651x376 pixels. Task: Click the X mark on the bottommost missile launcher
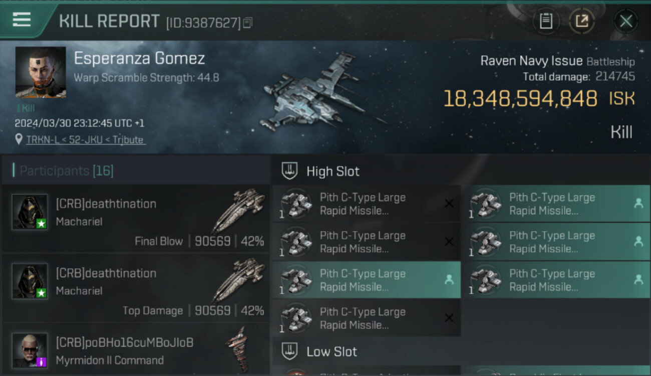click(449, 318)
